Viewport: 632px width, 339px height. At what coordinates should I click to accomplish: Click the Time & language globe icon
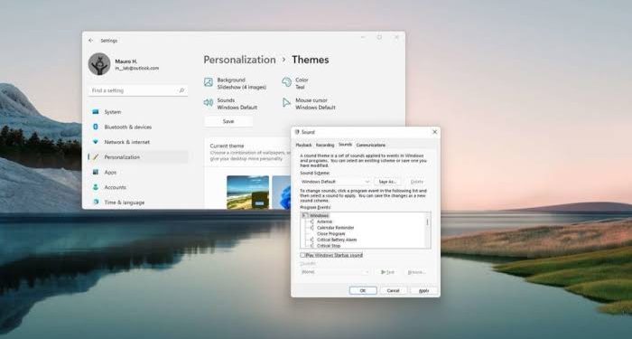(x=96, y=202)
